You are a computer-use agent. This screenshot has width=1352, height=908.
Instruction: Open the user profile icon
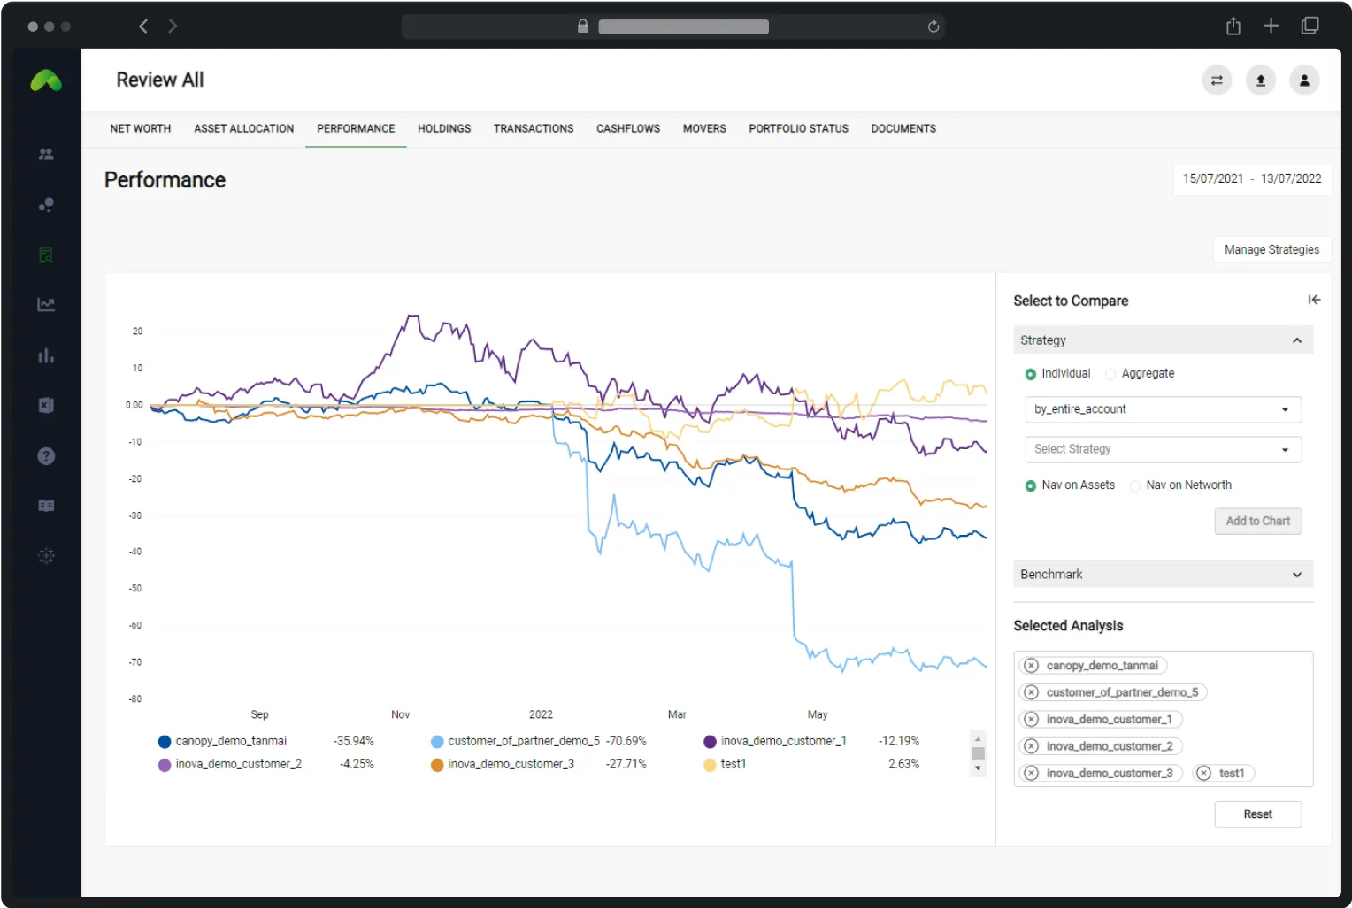[x=1304, y=80]
